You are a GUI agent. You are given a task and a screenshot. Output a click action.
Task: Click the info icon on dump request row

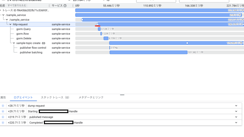point(3,106)
